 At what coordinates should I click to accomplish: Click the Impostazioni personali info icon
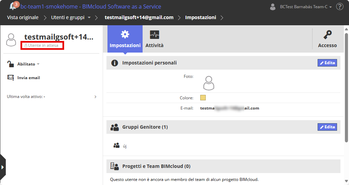pyautogui.click(x=115, y=63)
